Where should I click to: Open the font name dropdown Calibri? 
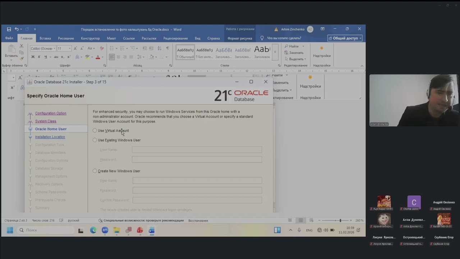pos(54,49)
